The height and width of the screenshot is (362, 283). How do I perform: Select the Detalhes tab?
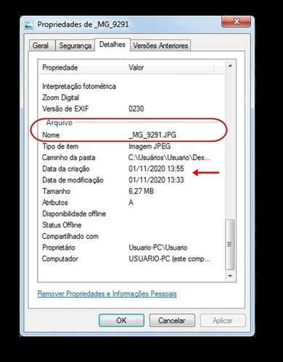coord(112,45)
